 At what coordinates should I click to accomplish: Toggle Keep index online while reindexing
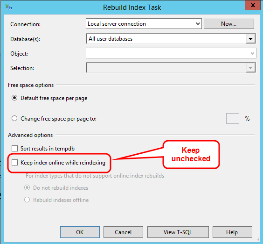click(x=15, y=163)
